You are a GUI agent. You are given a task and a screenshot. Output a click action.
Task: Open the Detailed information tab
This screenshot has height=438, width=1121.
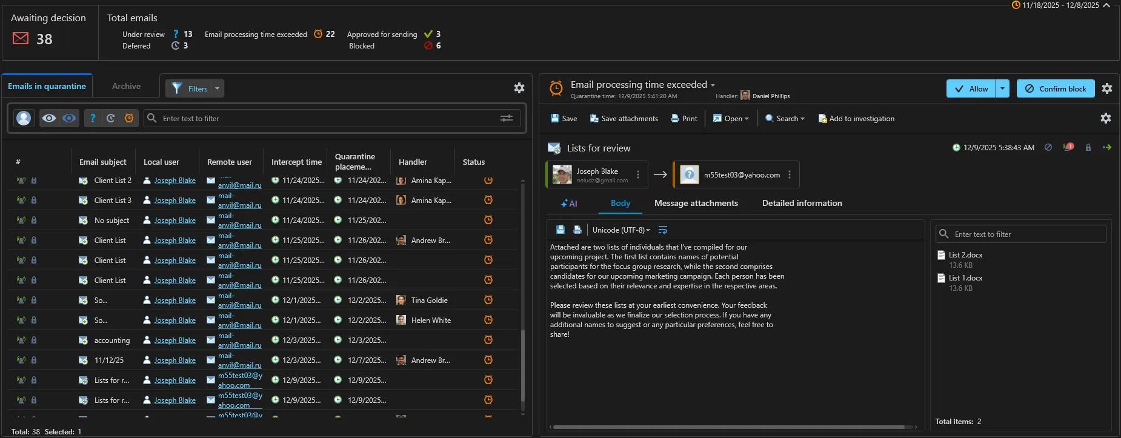click(802, 203)
